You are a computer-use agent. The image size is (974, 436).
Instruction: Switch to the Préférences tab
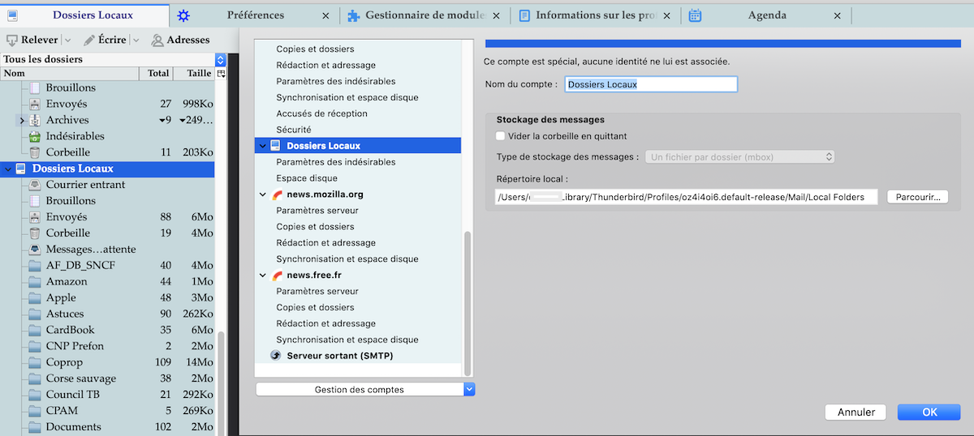point(256,15)
